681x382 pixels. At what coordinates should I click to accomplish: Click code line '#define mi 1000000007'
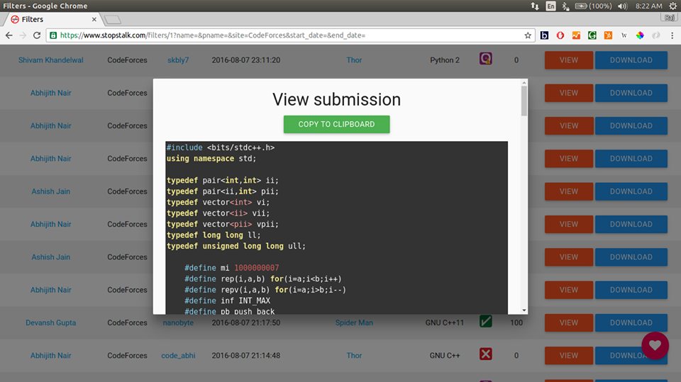(x=231, y=268)
